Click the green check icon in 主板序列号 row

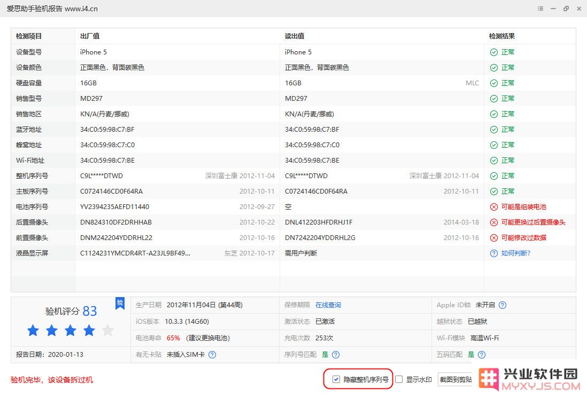(x=494, y=191)
